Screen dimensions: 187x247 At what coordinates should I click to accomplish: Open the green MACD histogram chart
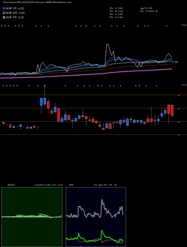[32, 217]
